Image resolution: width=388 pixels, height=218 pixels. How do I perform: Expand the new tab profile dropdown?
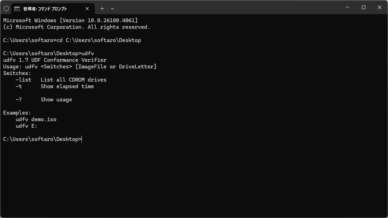[x=112, y=9]
